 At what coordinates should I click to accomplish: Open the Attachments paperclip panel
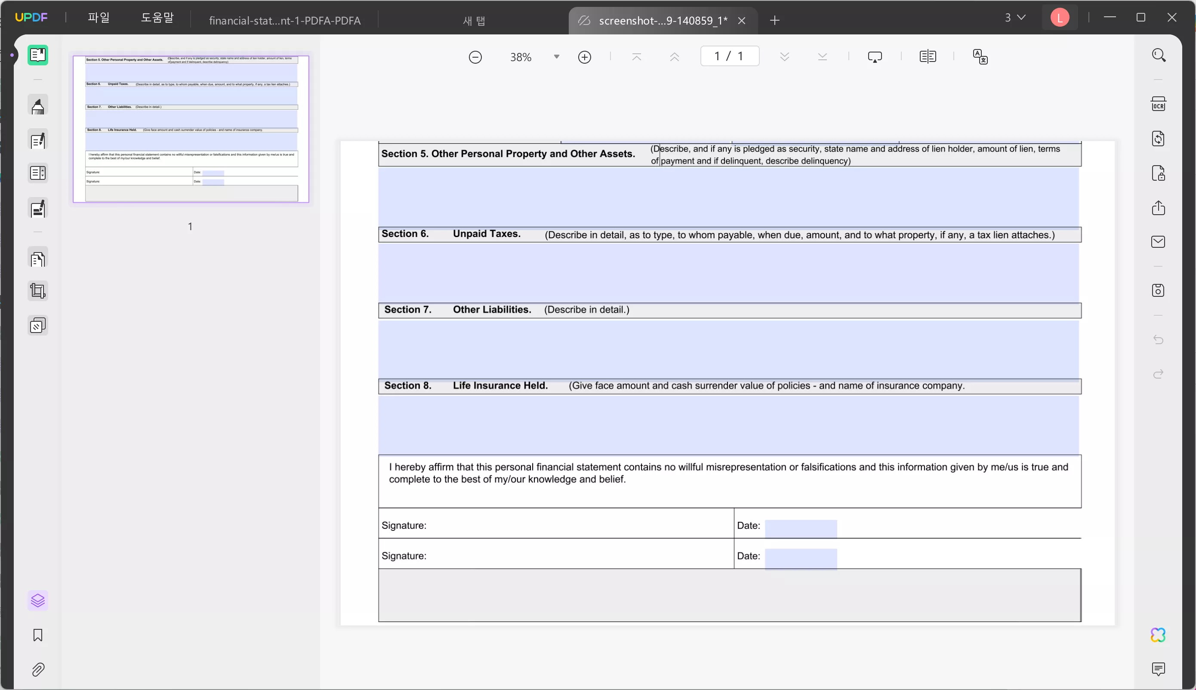tap(38, 669)
